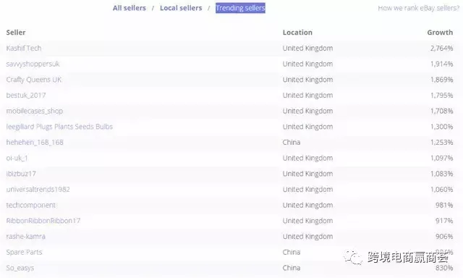463x278 pixels.
Task: Open the Crafty Queens UK seller
Action: tap(34, 80)
